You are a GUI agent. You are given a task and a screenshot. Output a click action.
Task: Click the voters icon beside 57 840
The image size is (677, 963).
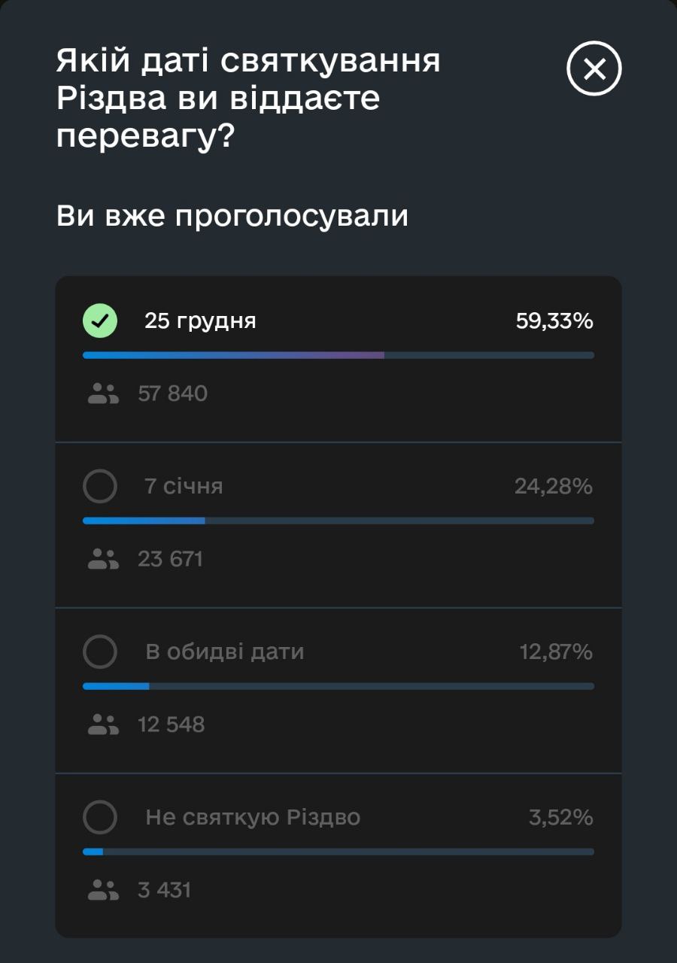(x=103, y=393)
